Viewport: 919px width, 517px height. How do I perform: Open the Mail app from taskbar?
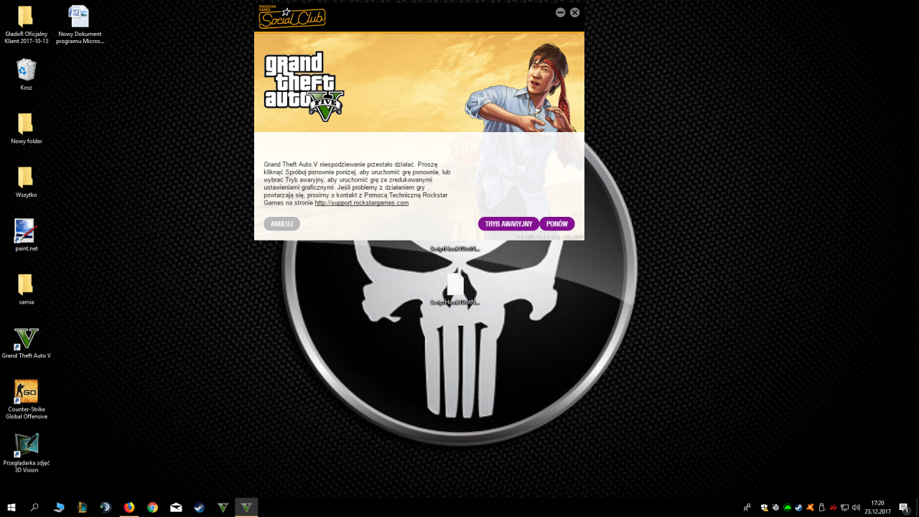176,507
